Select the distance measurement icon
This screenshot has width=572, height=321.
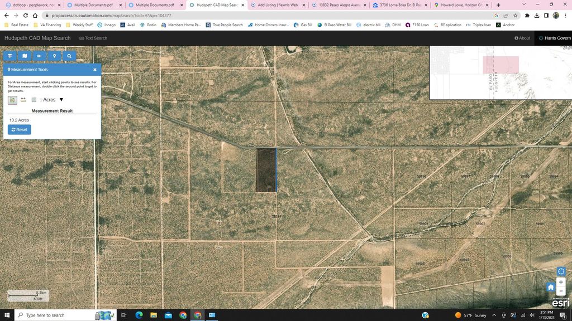(x=23, y=100)
